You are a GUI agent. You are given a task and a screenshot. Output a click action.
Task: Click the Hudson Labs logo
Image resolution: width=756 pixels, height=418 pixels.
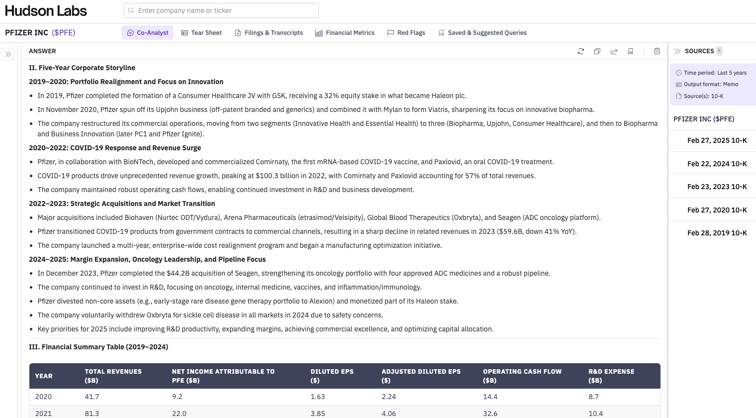46,10
